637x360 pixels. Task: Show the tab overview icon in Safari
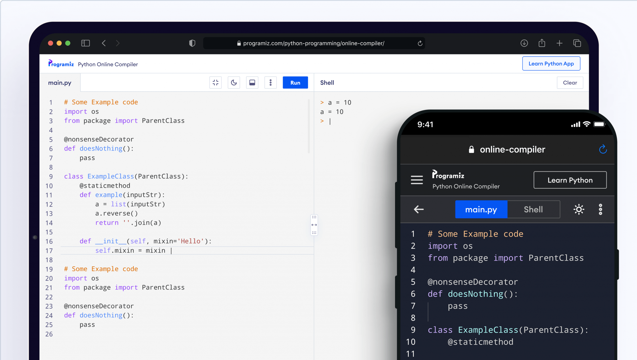tap(577, 43)
